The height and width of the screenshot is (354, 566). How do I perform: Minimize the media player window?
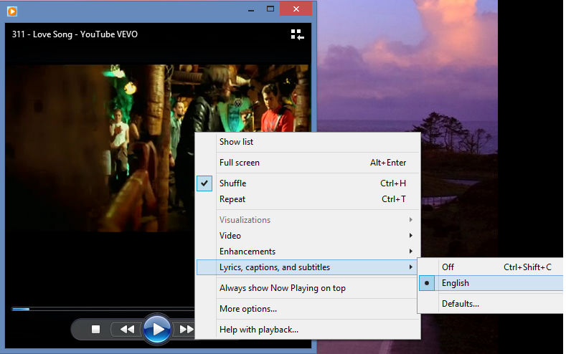pos(251,10)
